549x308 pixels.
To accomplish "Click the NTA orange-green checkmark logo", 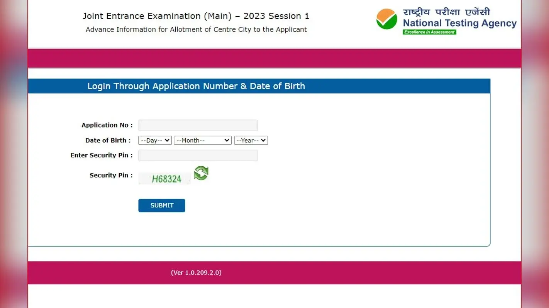I will [x=386, y=19].
